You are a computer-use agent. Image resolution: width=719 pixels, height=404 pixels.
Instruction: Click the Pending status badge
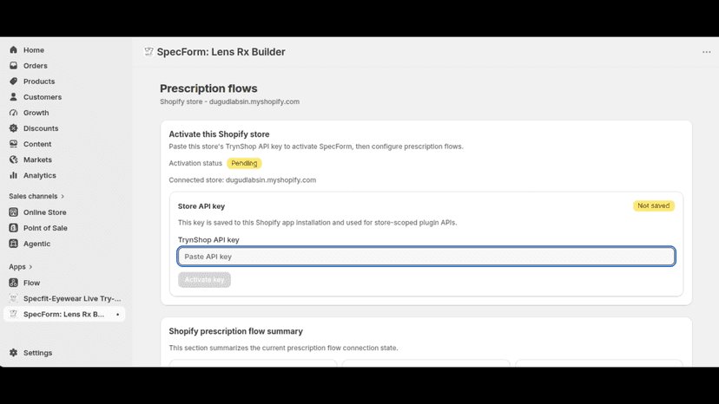tap(244, 163)
